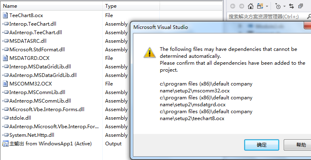311x160 pixels.
Task: Confirm the dialog with the 确定 button
Action: (x=261, y=145)
